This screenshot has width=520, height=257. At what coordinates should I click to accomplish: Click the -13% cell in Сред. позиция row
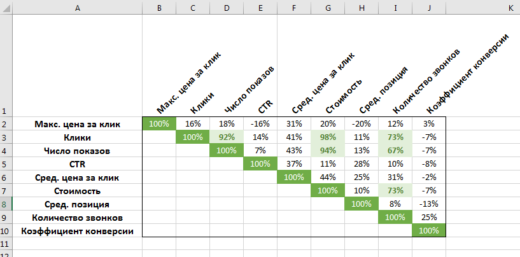(429, 204)
